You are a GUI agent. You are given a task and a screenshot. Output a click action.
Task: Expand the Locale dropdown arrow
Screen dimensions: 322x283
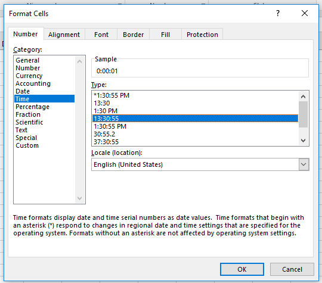coord(304,164)
